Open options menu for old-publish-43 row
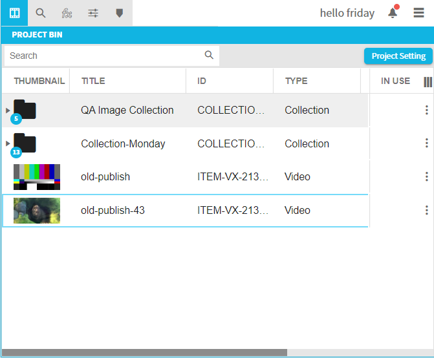Screen dimensions: 434x358 click(426, 210)
